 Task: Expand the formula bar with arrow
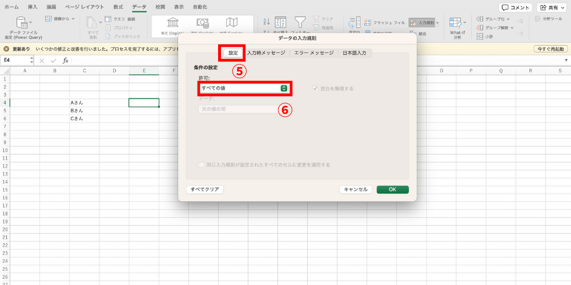566,60
